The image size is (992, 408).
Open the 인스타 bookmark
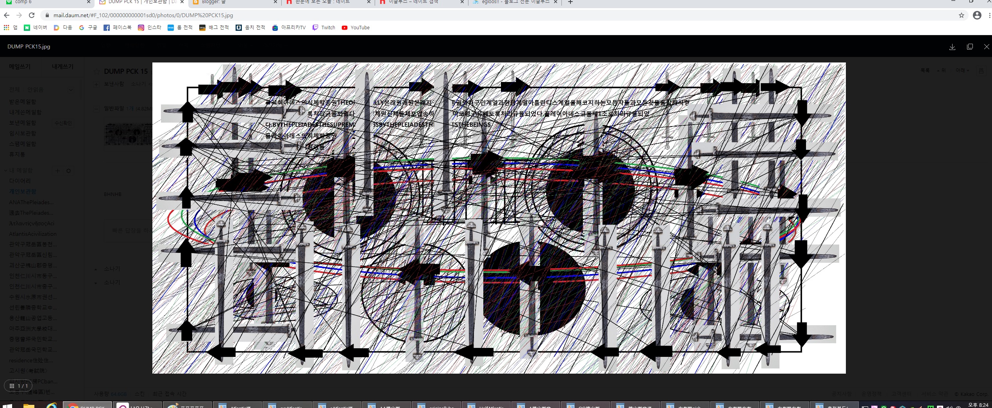(150, 27)
